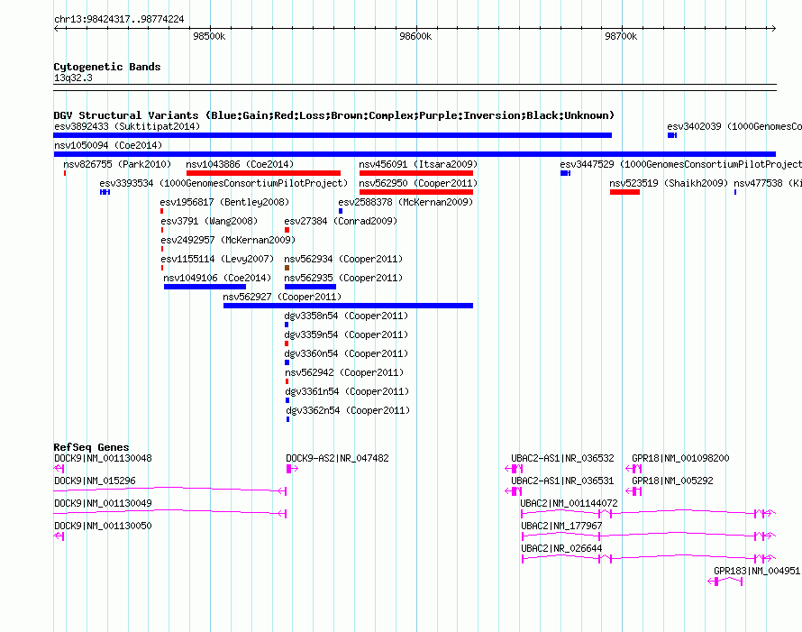Image resolution: width=802 pixels, height=632 pixels.
Task: Select the red nsv1043886 loss bar
Action: pyautogui.click(x=263, y=173)
